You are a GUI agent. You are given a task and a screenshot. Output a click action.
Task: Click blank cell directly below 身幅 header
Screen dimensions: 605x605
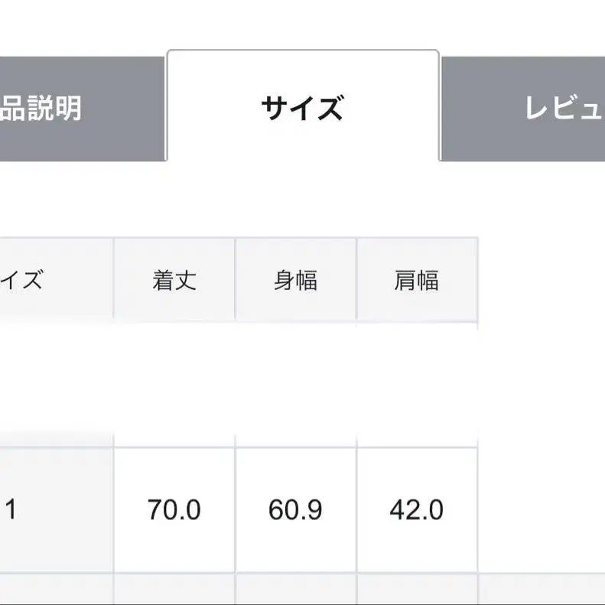tap(295, 382)
